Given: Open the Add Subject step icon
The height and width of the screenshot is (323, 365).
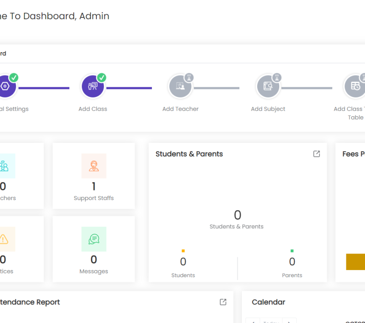Looking at the screenshot, I should [268, 86].
